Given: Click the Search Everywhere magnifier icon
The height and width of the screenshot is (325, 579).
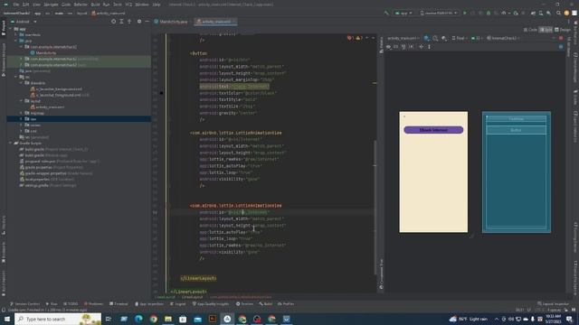Looking at the screenshot, I should (x=558, y=13).
